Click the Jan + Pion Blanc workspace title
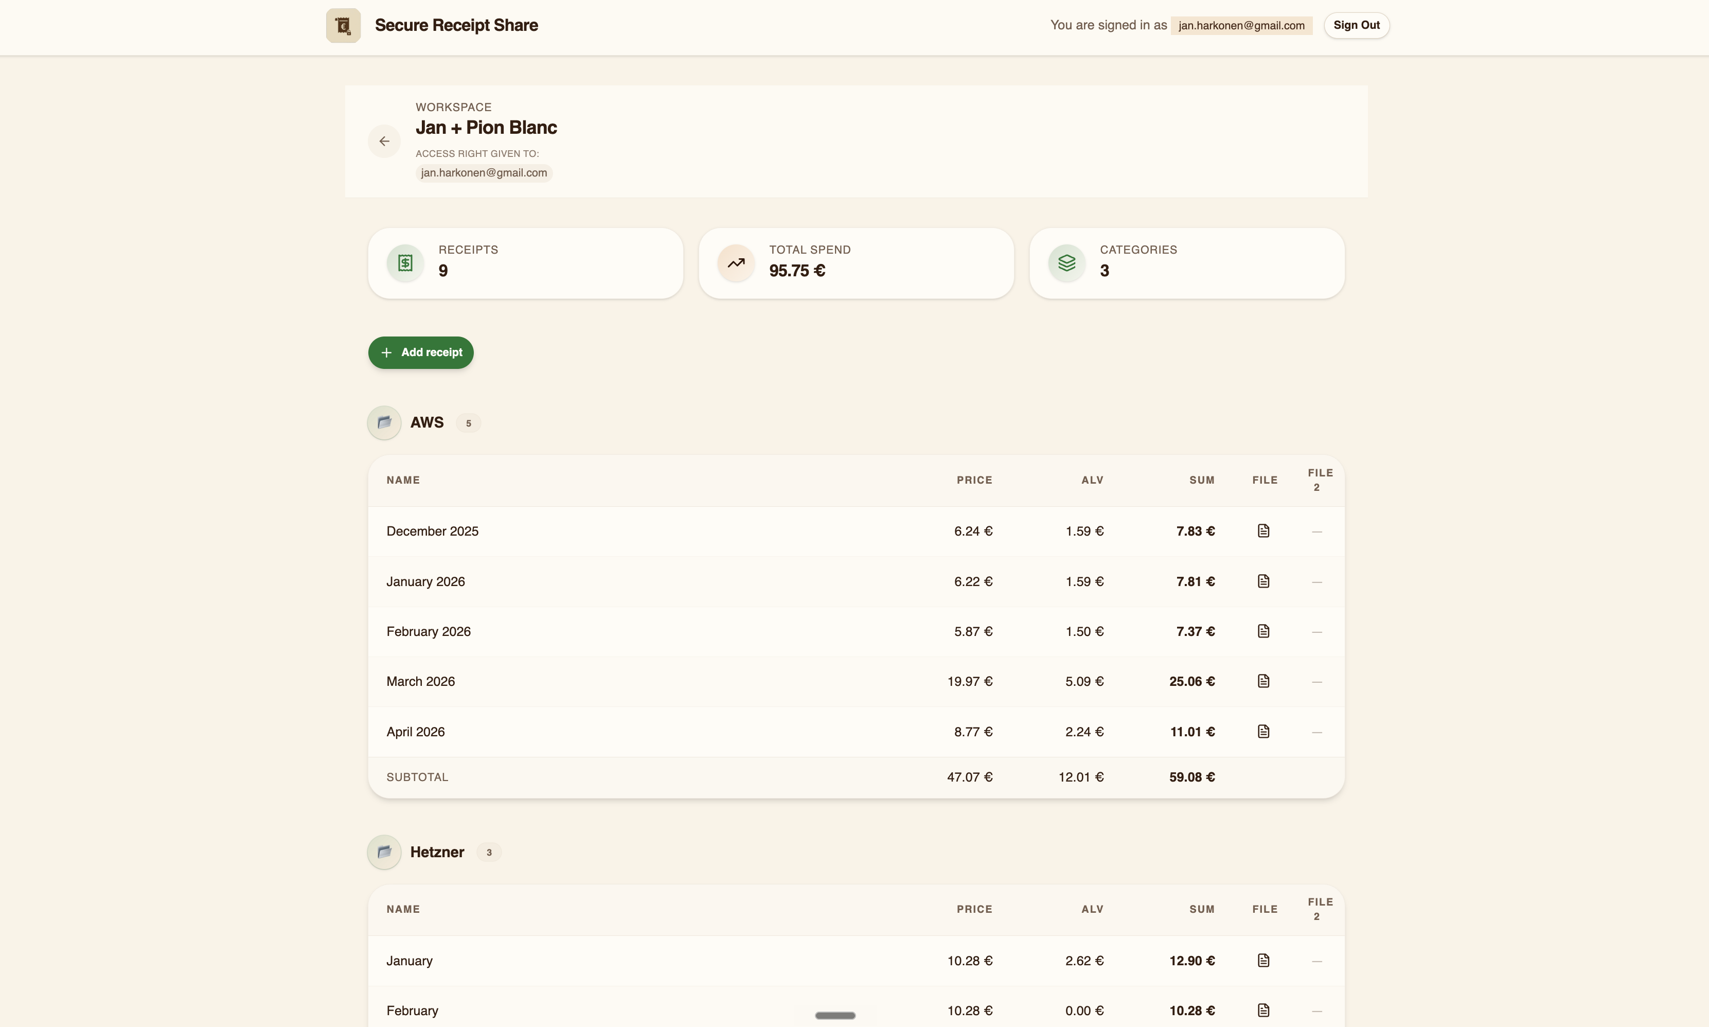1709x1027 pixels. pos(486,127)
